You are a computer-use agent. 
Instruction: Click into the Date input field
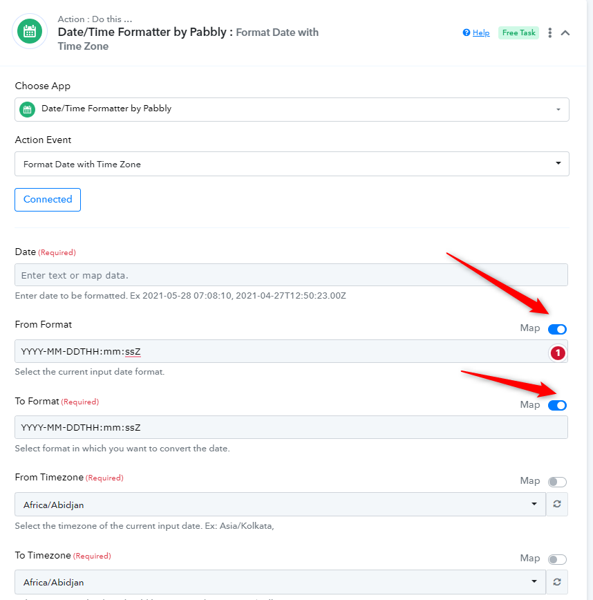point(291,274)
